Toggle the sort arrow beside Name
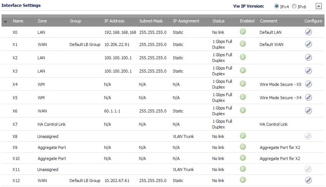326x187 pixels. tap(5, 21)
